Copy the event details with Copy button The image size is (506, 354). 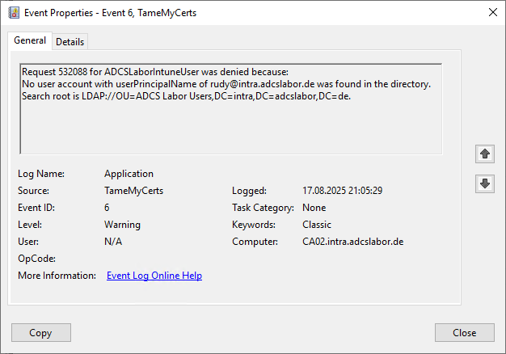pyautogui.click(x=41, y=333)
